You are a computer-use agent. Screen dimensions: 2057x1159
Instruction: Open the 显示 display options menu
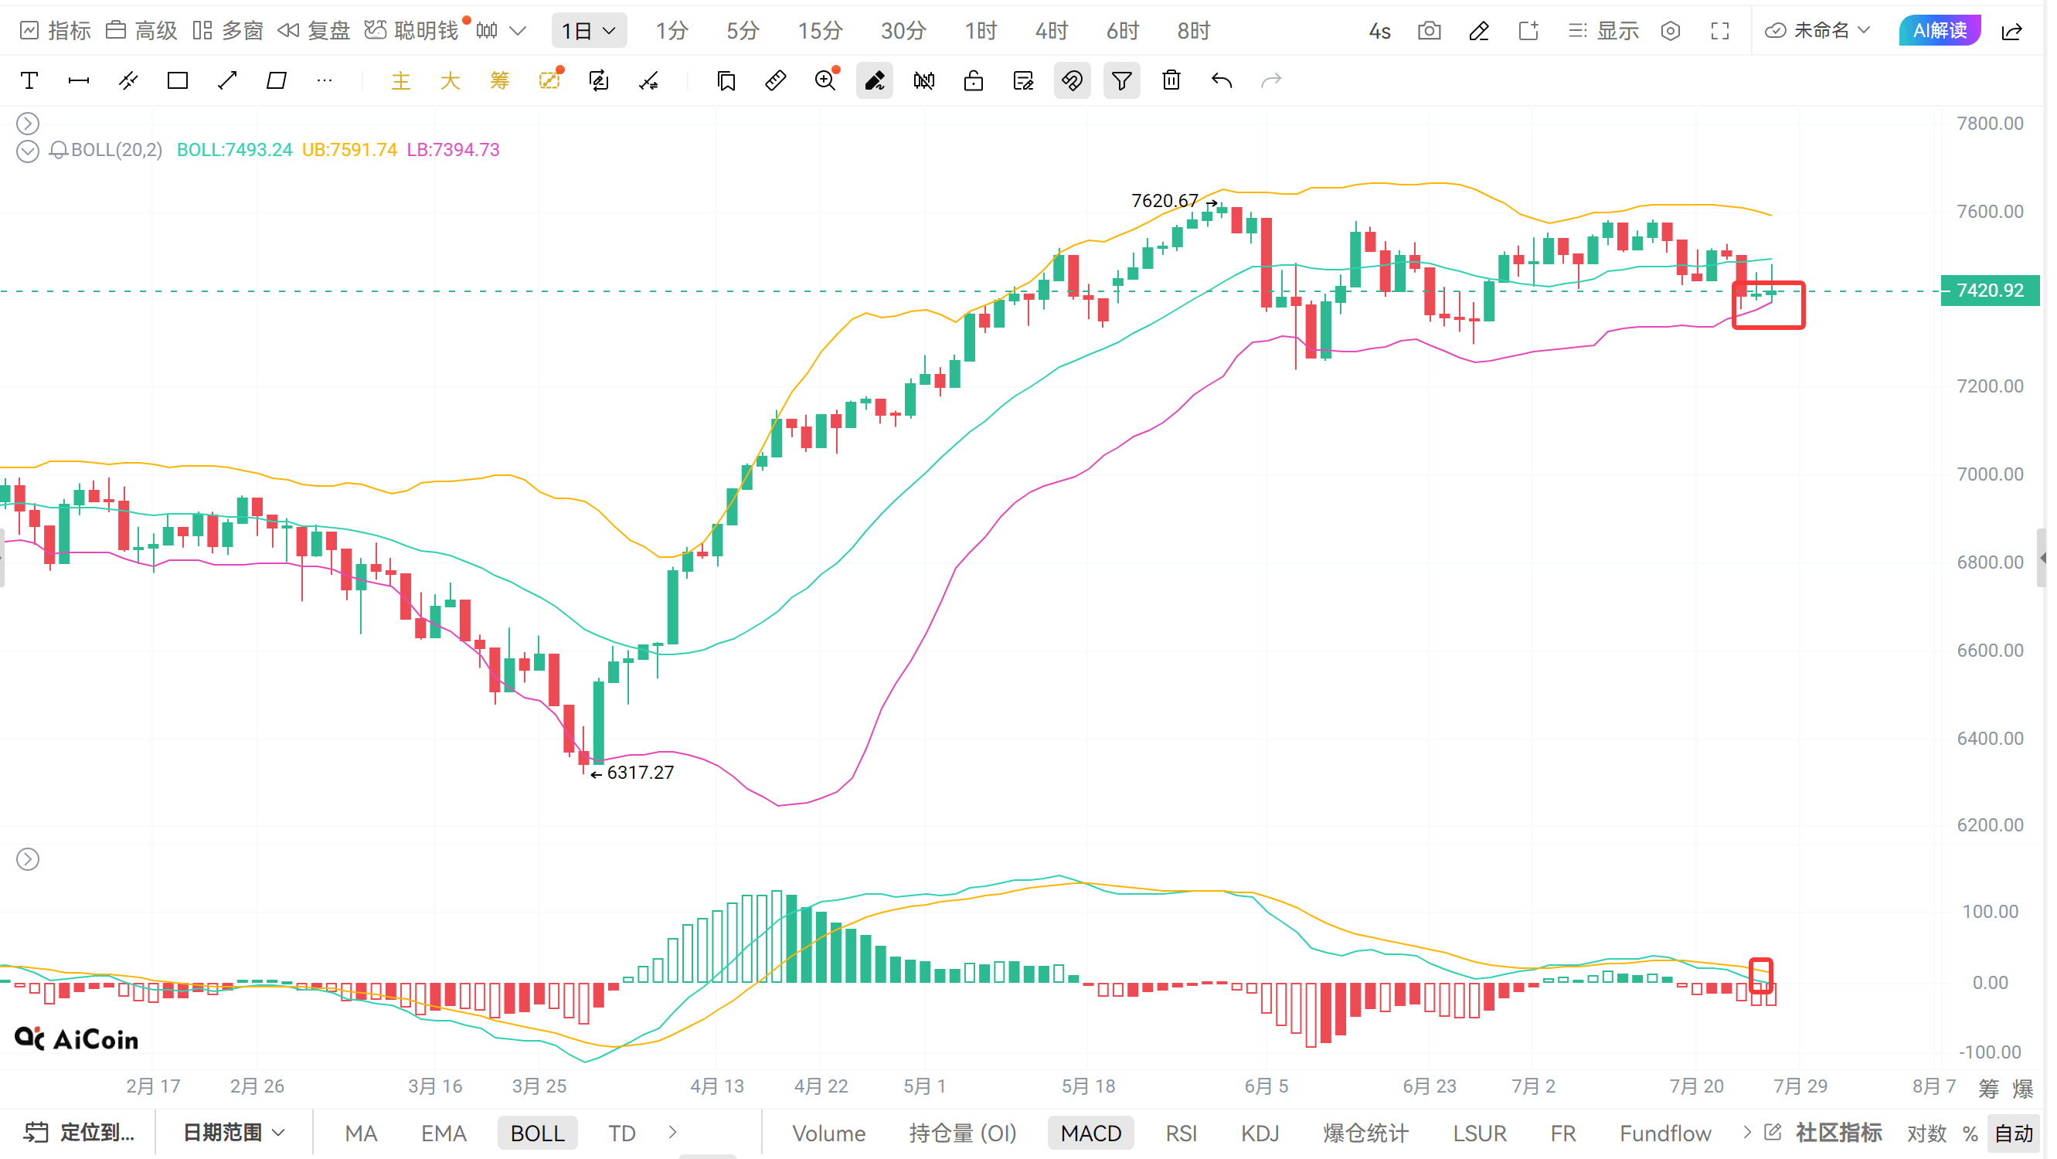pos(1603,31)
